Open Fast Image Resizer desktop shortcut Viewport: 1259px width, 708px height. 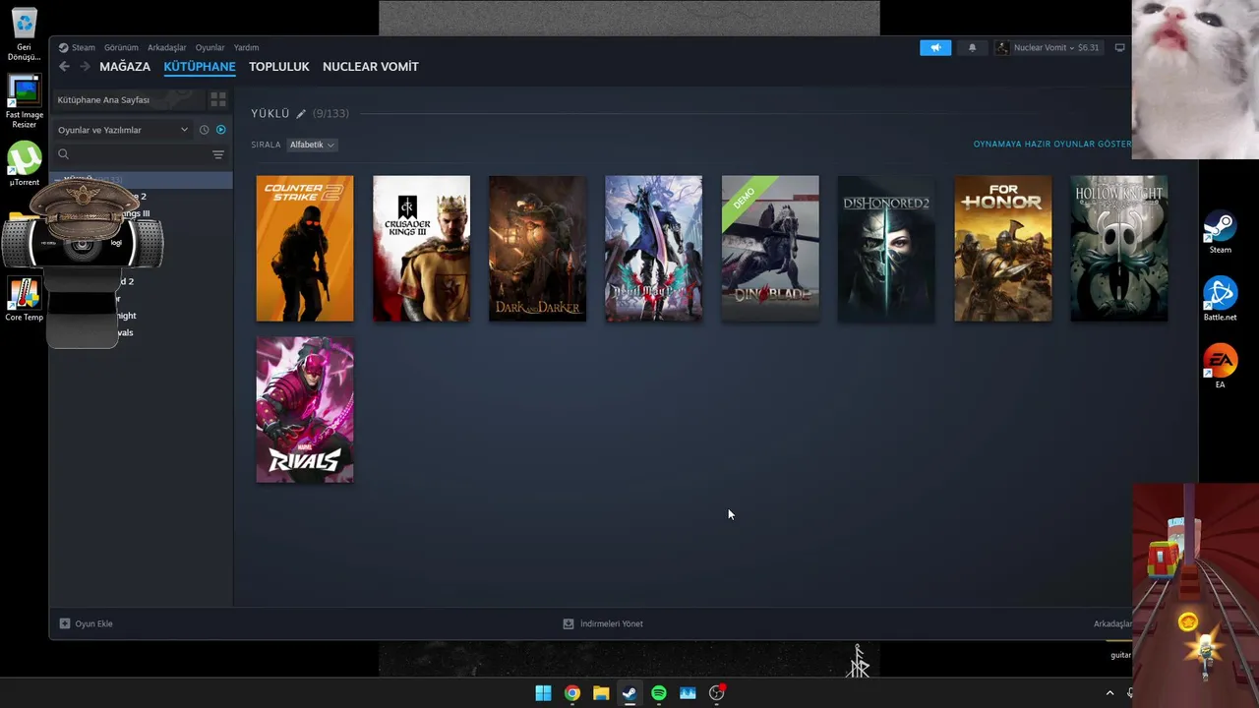(x=24, y=102)
